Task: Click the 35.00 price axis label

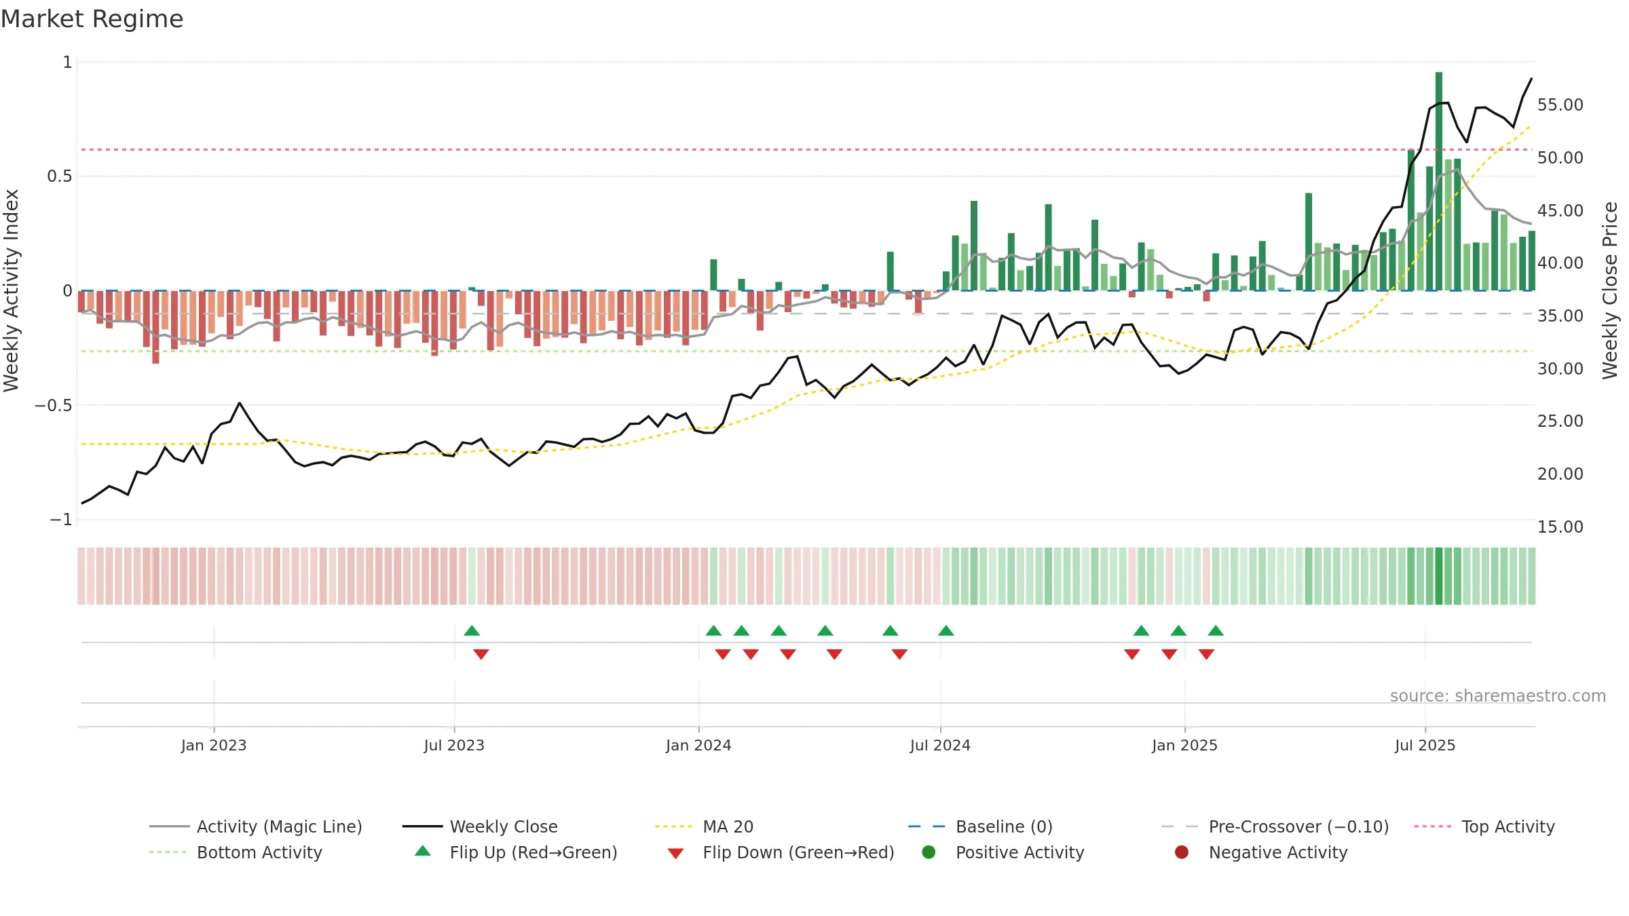Action: click(x=1560, y=316)
